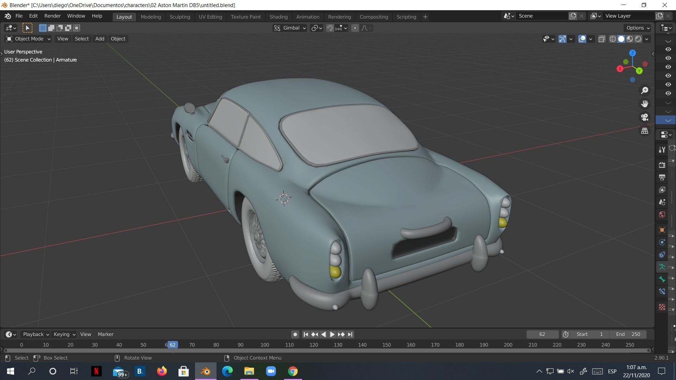Image resolution: width=676 pixels, height=380 pixels.
Task: Click the use preview range clock icon
Action: click(x=565, y=334)
